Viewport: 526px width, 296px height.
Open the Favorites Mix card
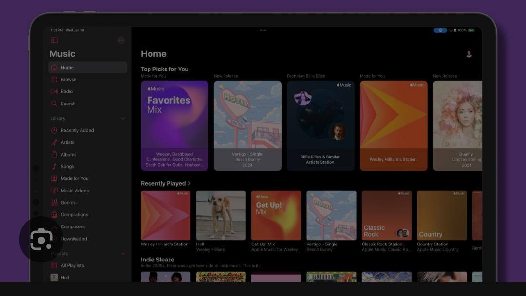174,125
